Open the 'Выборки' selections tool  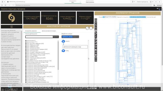point(158,5)
